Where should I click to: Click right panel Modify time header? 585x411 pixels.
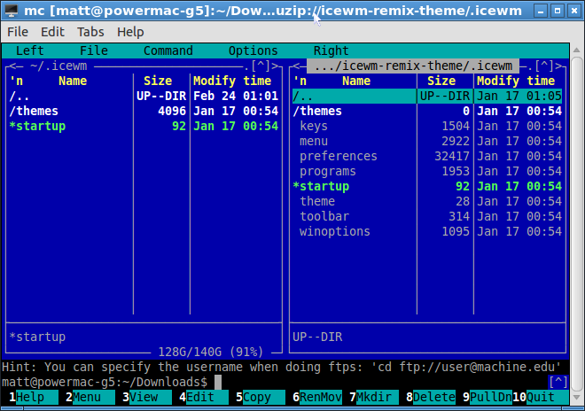click(x=516, y=81)
